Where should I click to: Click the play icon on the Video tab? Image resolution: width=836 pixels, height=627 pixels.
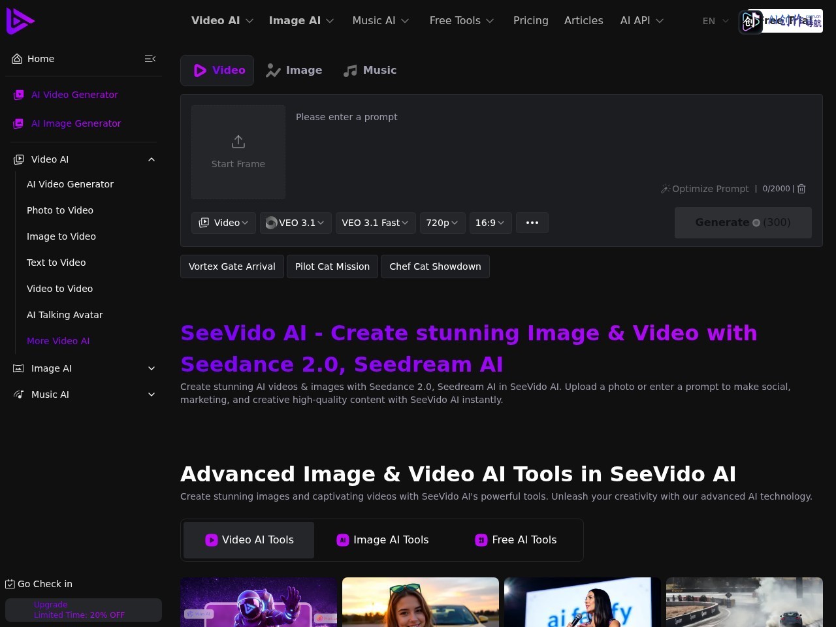pyautogui.click(x=201, y=71)
